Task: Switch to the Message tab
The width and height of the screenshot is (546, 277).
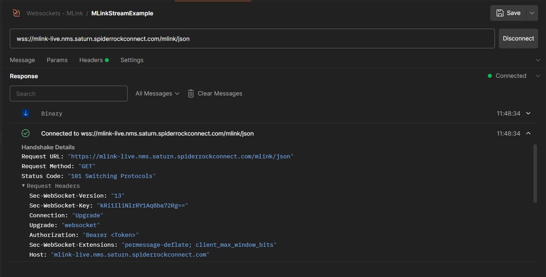Action: pos(22,60)
